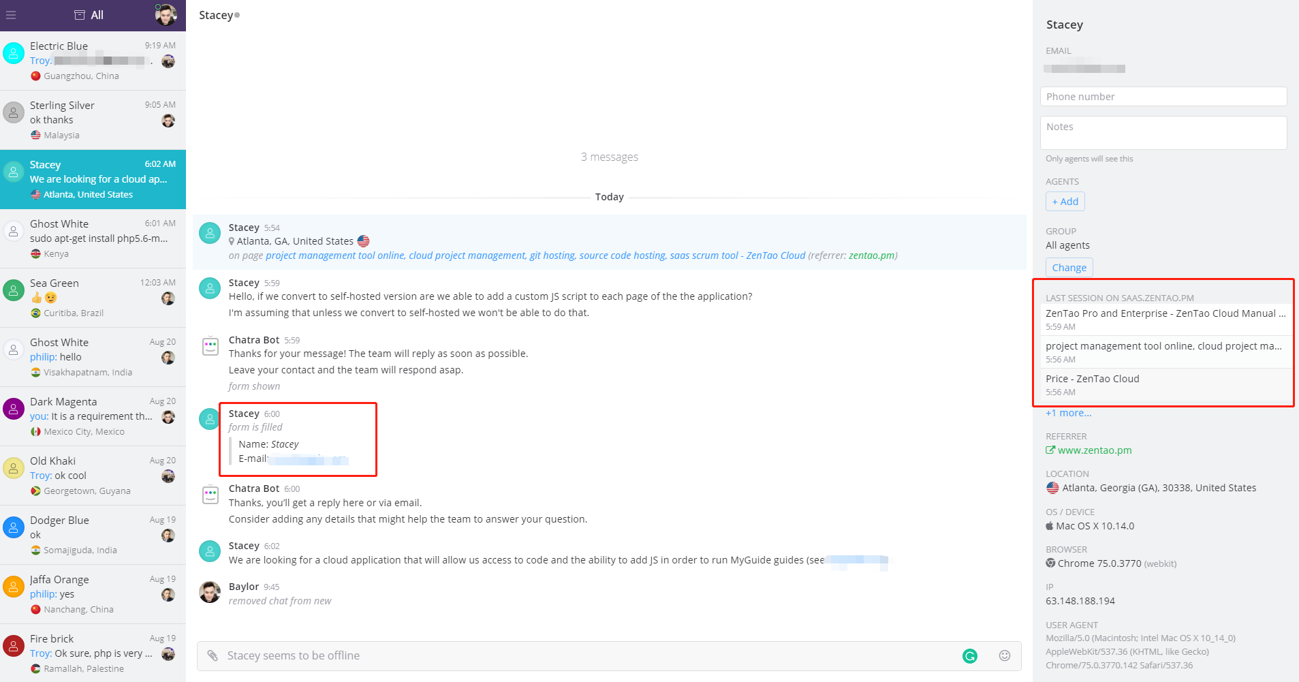Open the emoji picker smiley icon
1299x682 pixels.
click(1004, 655)
